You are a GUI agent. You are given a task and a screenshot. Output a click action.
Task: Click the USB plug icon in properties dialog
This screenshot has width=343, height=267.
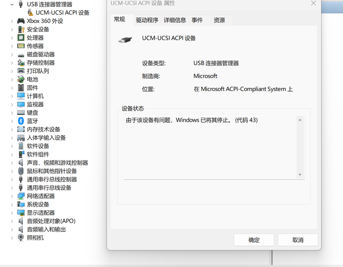(125, 40)
